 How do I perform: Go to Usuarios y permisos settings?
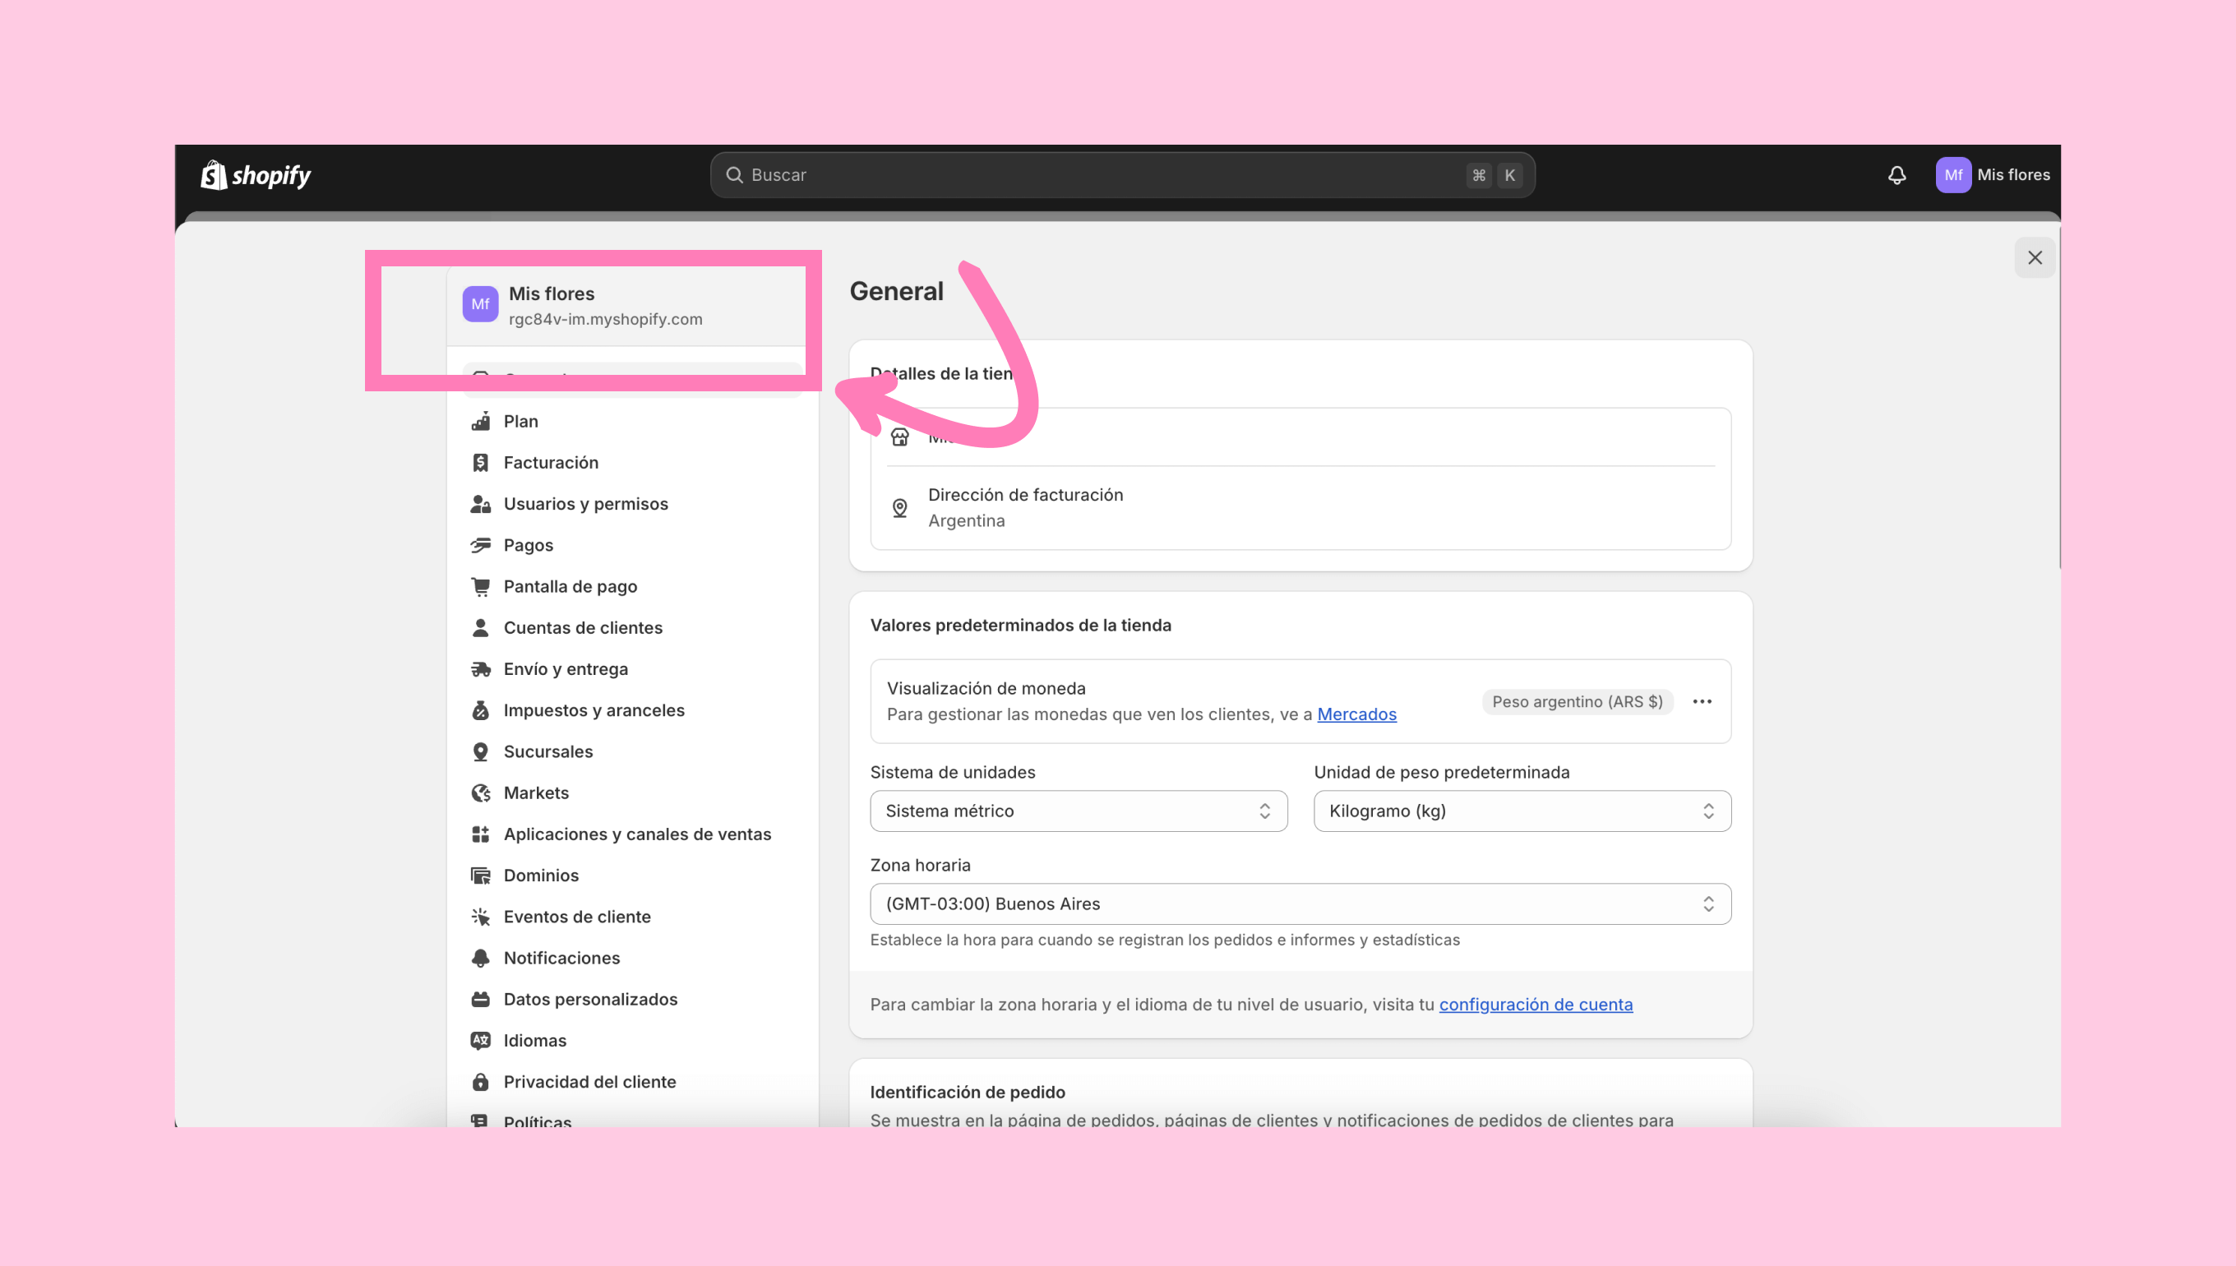pos(585,503)
